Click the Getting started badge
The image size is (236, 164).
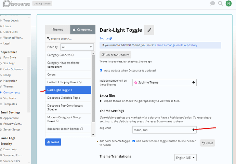pos(42,4)
